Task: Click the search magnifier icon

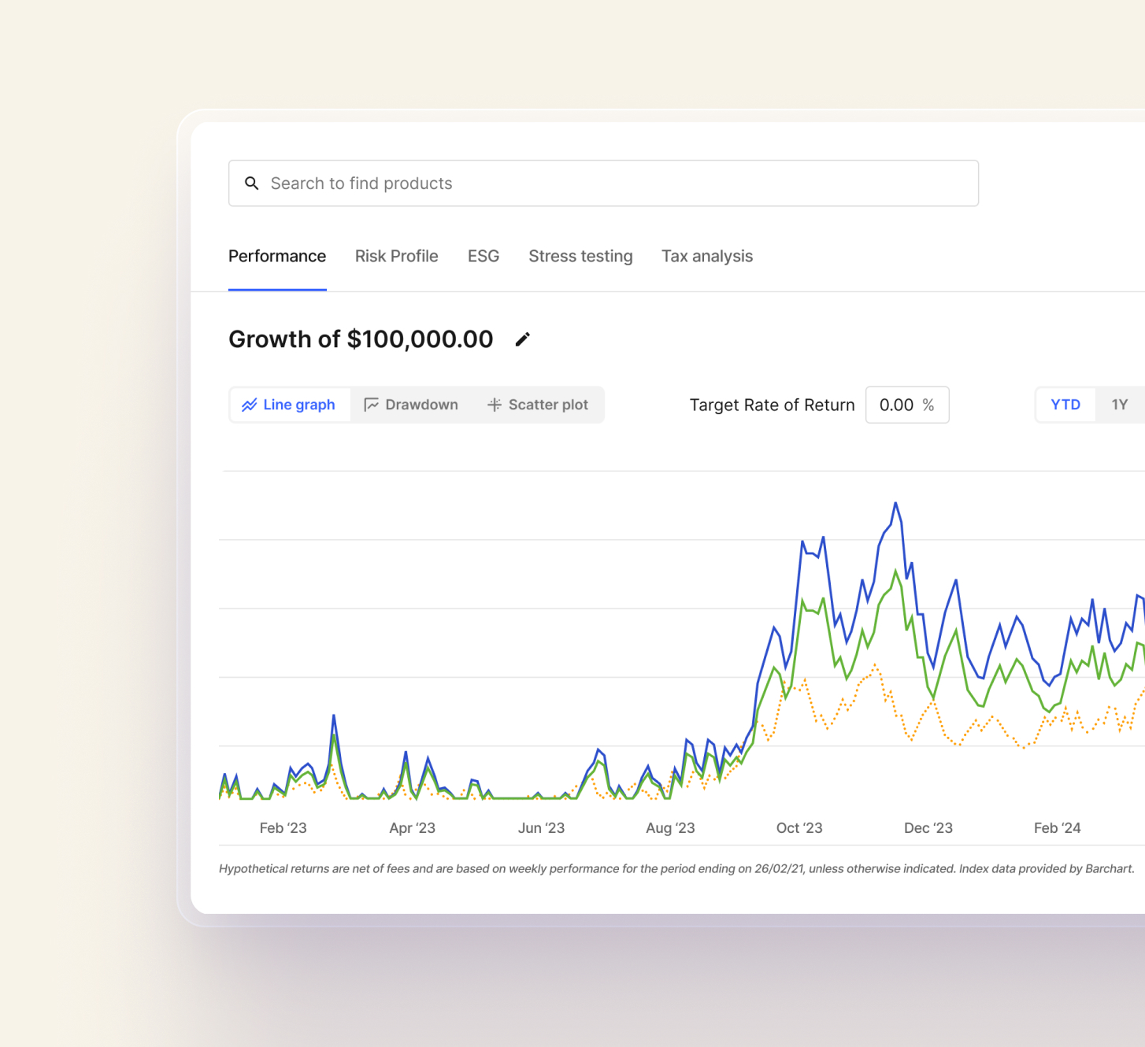Action: point(251,183)
